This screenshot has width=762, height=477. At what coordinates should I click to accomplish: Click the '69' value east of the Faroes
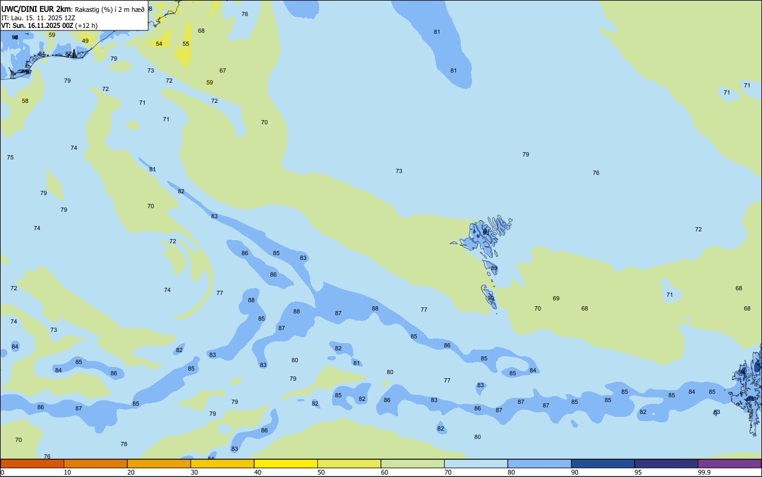556,299
